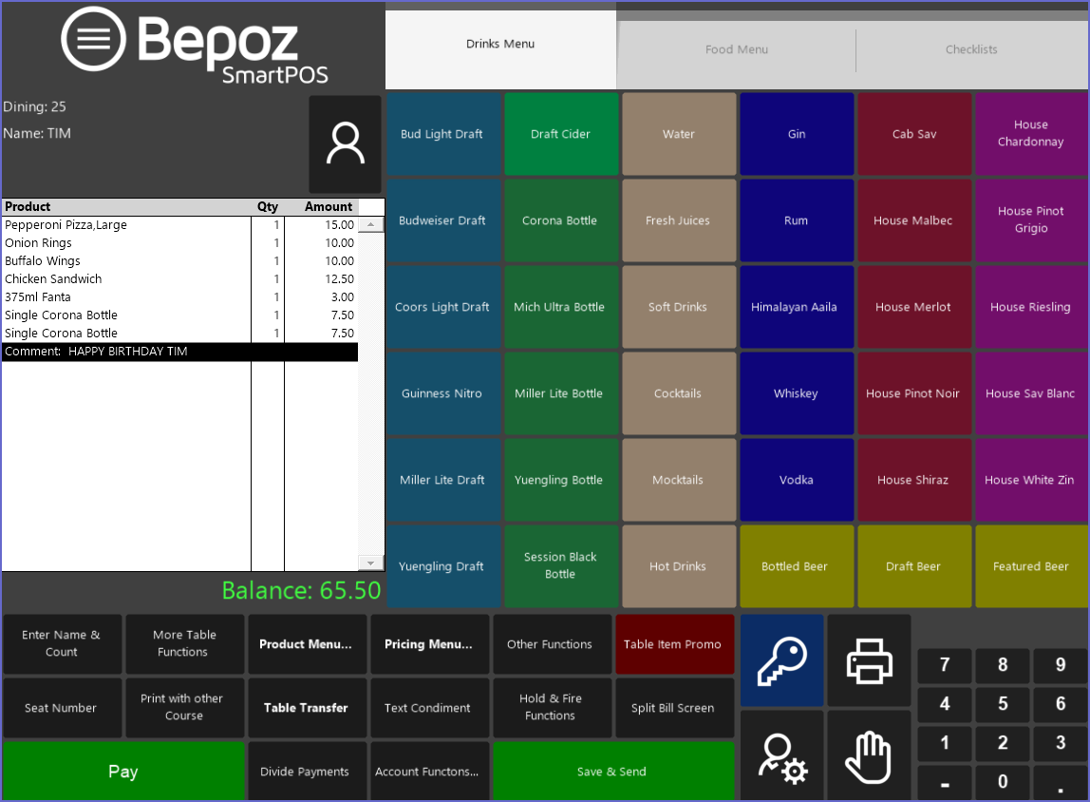
Task: Add a House Malbec
Action: coord(914,220)
